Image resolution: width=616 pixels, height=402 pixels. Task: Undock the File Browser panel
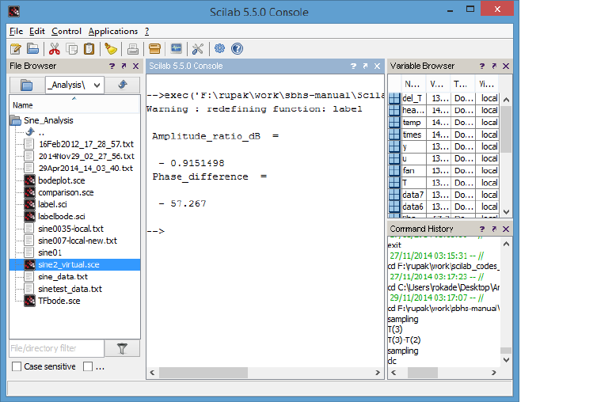124,66
